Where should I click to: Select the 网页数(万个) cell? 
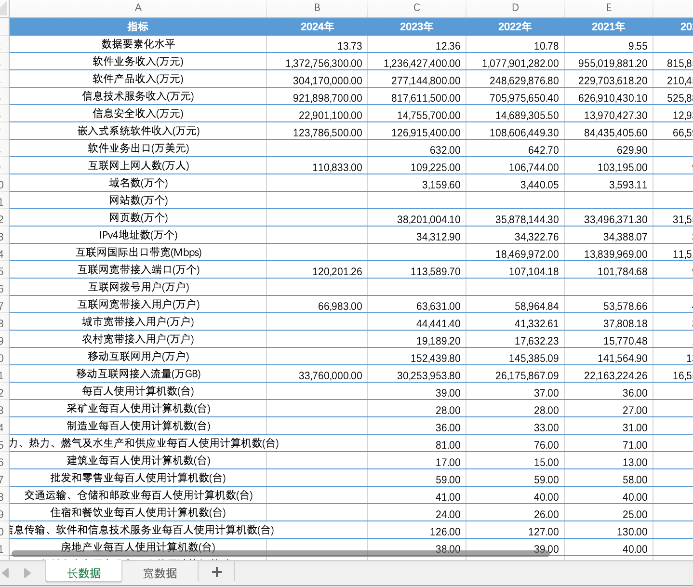point(138,218)
